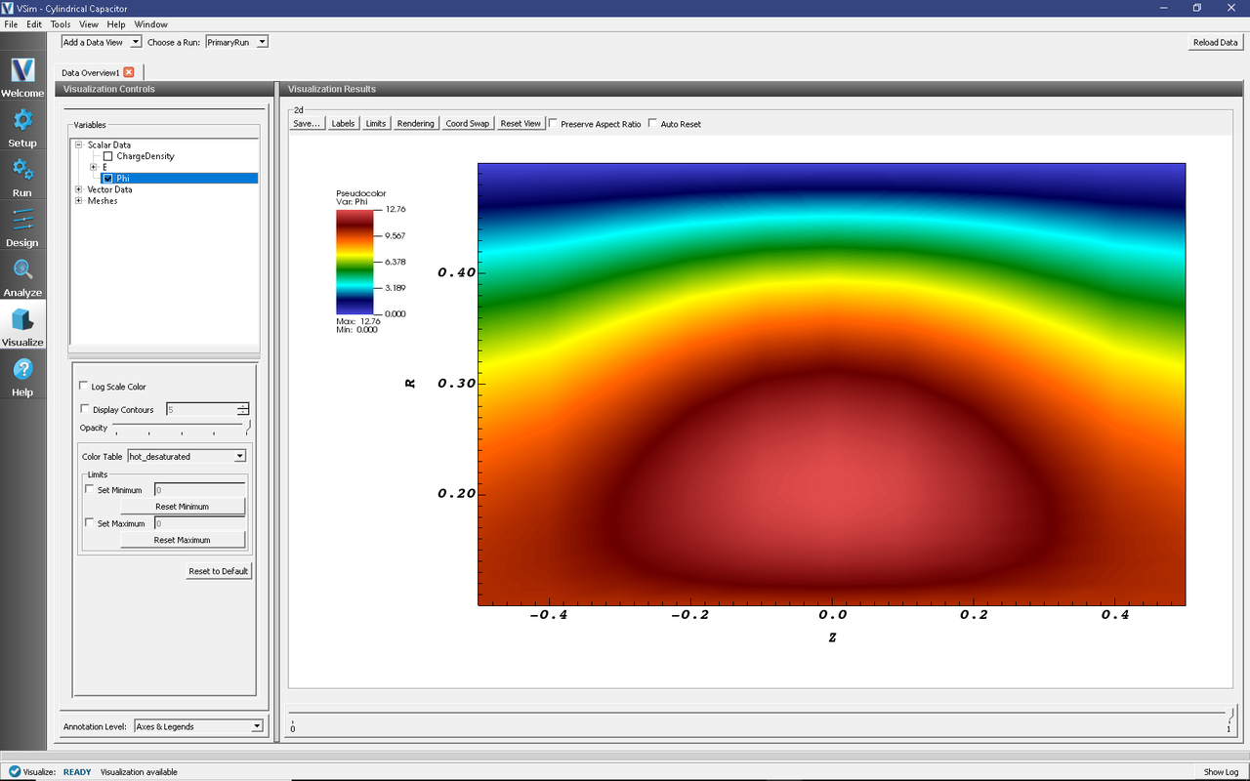Screen dimensions: 1250x781
Task: Open the Edit menu
Action: pos(34,24)
